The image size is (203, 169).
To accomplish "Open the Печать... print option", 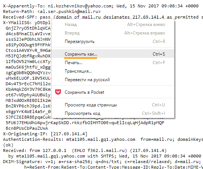I will [x=113, y=63].
